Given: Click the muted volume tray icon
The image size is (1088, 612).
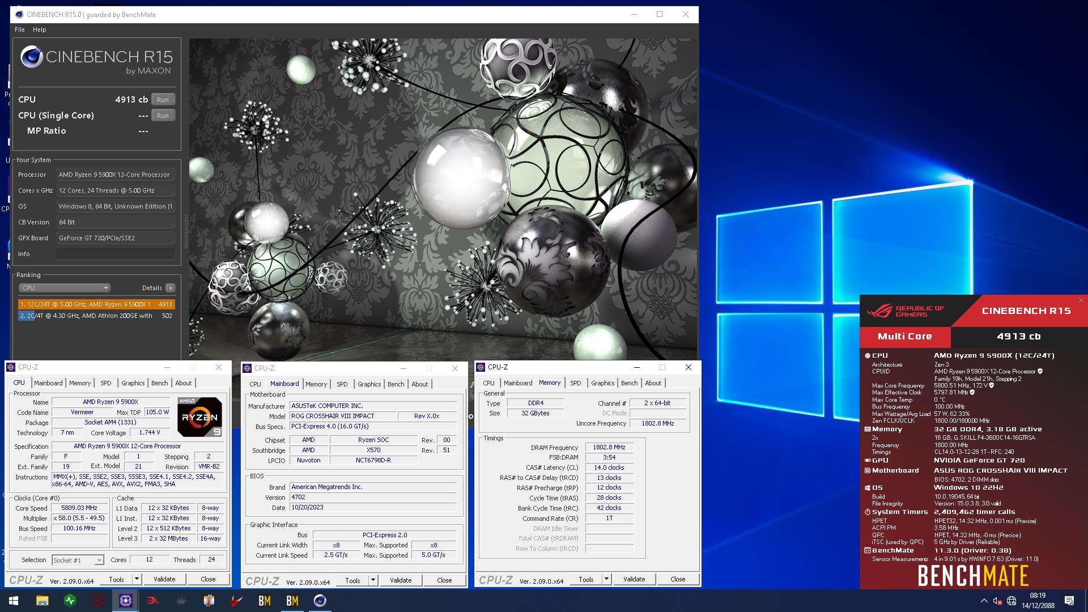Looking at the screenshot, I should point(998,601).
